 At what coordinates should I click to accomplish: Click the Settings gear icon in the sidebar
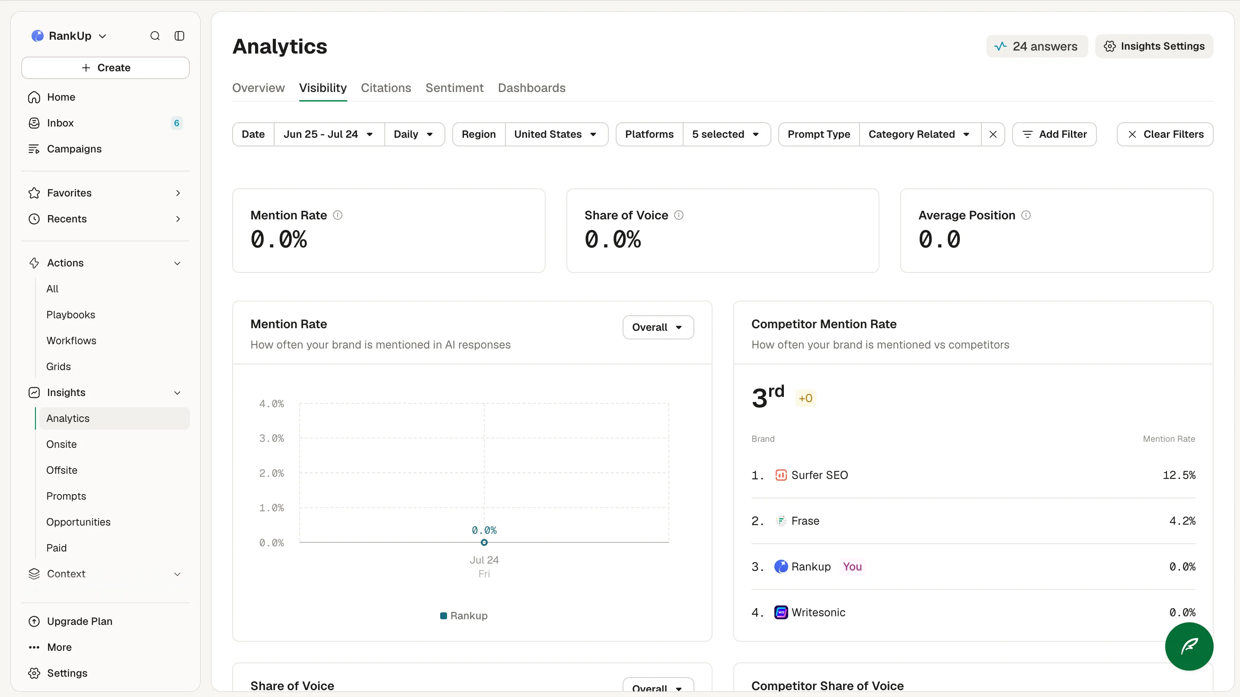[x=34, y=673]
